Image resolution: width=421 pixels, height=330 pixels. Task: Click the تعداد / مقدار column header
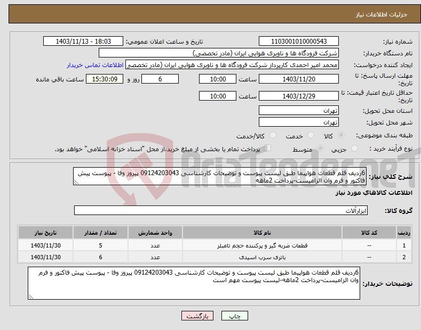(x=100, y=233)
